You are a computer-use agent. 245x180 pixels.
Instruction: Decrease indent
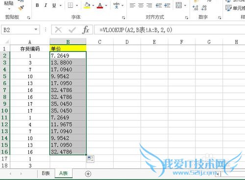click(159, 5)
